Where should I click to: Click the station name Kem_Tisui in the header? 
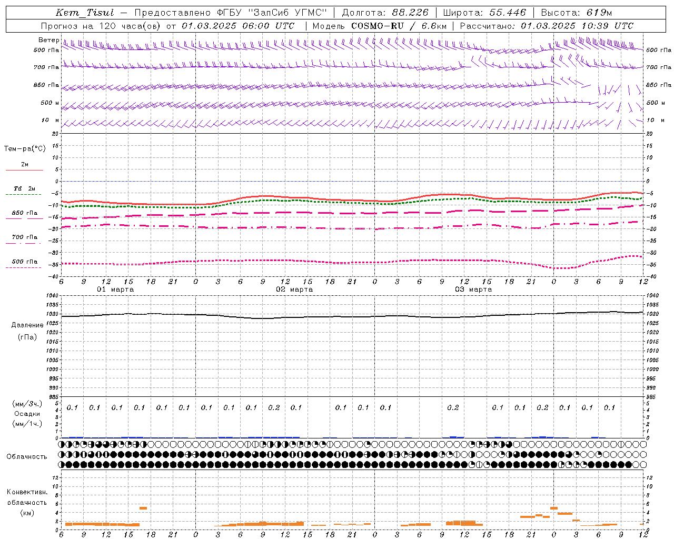pos(85,13)
